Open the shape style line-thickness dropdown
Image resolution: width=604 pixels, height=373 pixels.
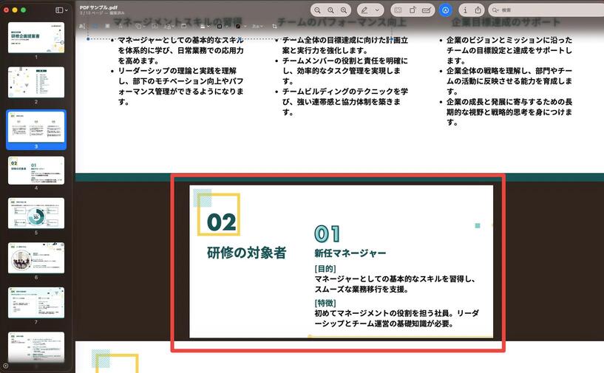(x=206, y=27)
